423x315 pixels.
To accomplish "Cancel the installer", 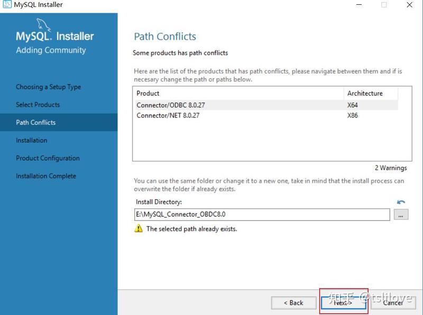I will (x=393, y=303).
